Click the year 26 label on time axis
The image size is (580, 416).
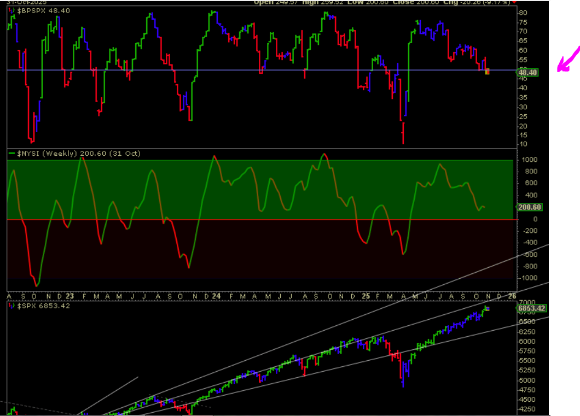tap(512, 296)
